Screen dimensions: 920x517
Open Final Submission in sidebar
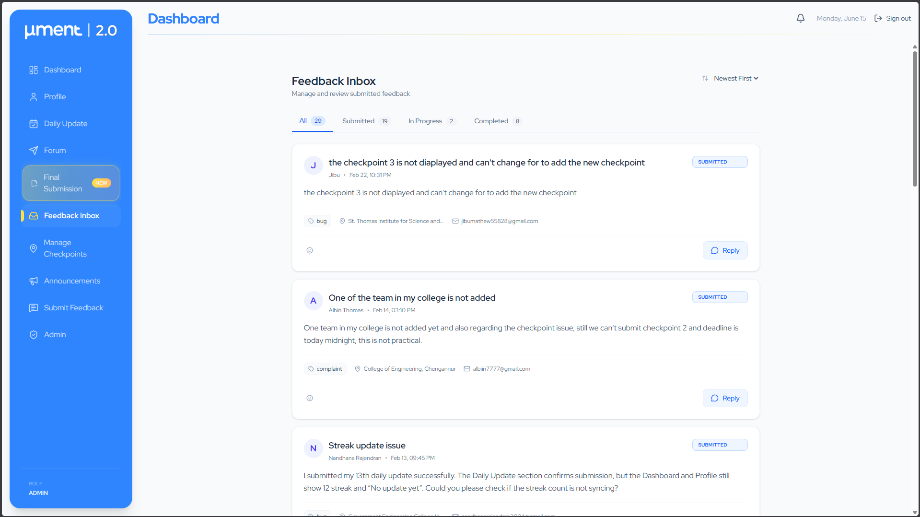coord(71,183)
